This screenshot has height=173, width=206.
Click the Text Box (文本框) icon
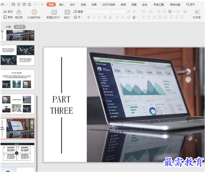point(197,12)
